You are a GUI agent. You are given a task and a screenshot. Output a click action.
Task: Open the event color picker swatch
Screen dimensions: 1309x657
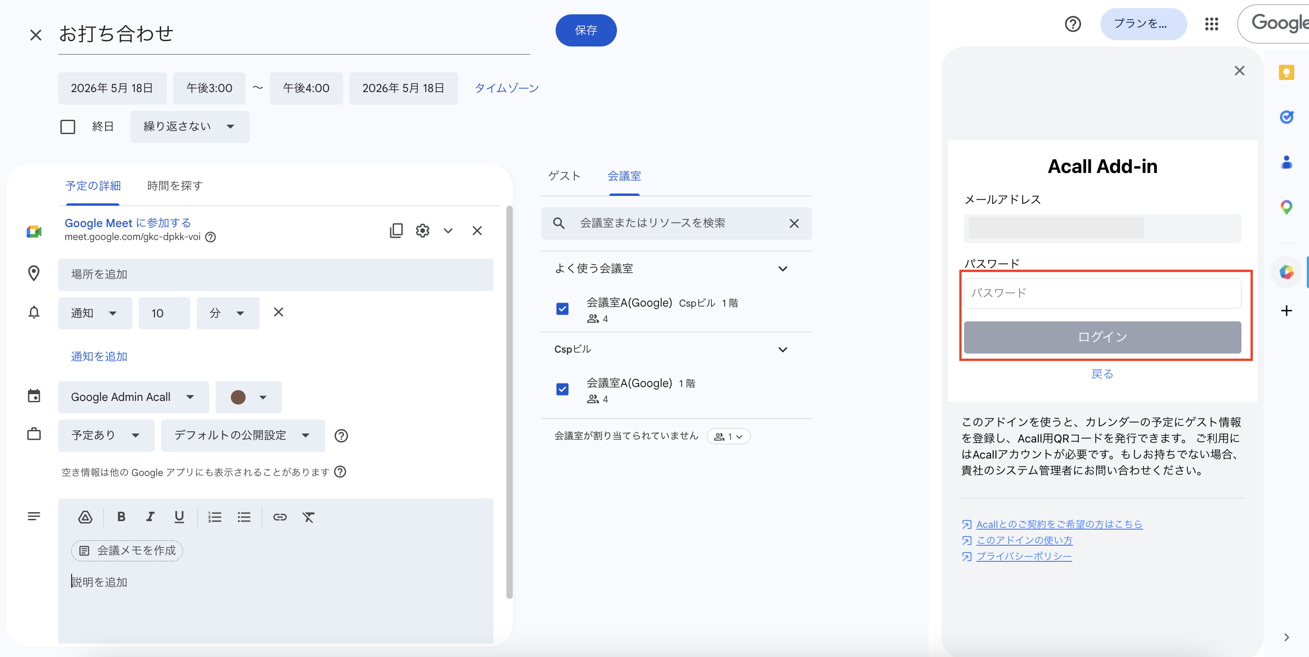coord(248,397)
